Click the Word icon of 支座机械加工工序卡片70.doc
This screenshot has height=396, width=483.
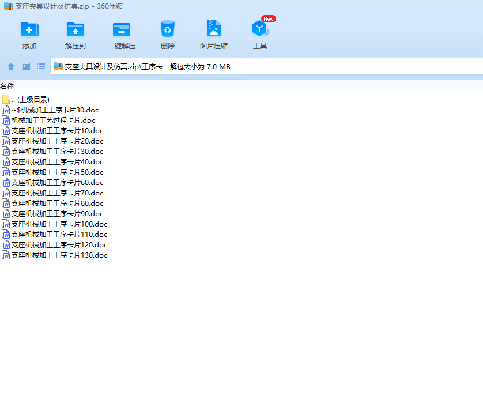(x=6, y=193)
